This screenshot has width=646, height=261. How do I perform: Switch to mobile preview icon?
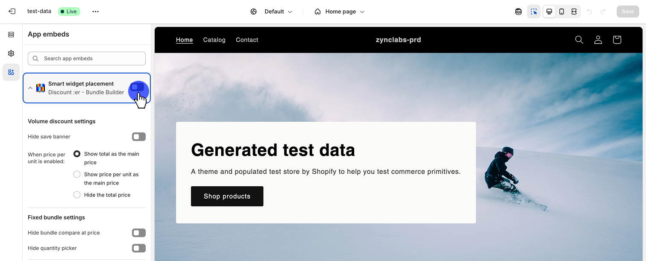coord(561,12)
